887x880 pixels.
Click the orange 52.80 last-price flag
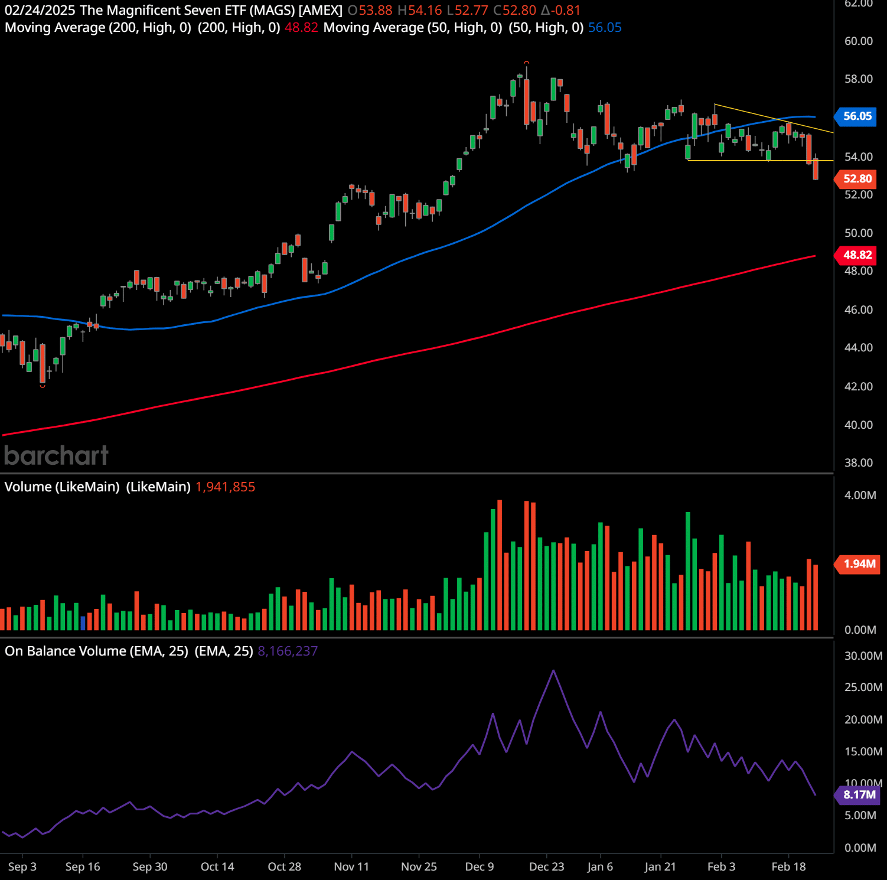point(855,180)
